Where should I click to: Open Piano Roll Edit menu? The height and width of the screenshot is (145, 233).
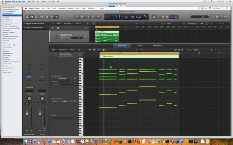(54, 50)
